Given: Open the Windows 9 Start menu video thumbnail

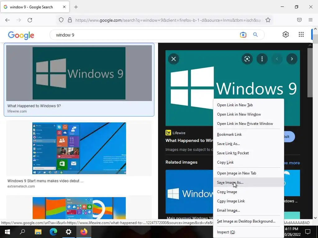Looking at the screenshot, I should pos(79,148).
